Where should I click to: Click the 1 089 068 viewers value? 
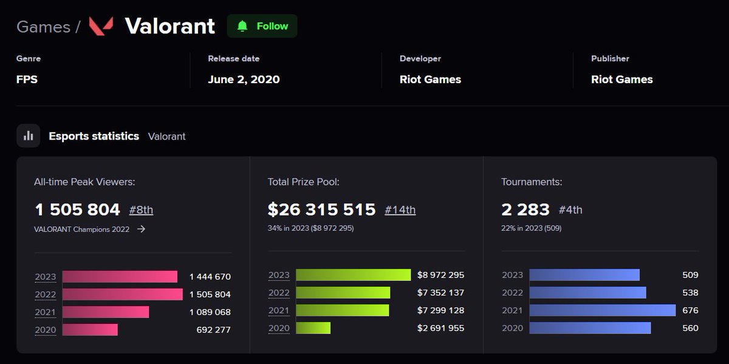tap(210, 312)
